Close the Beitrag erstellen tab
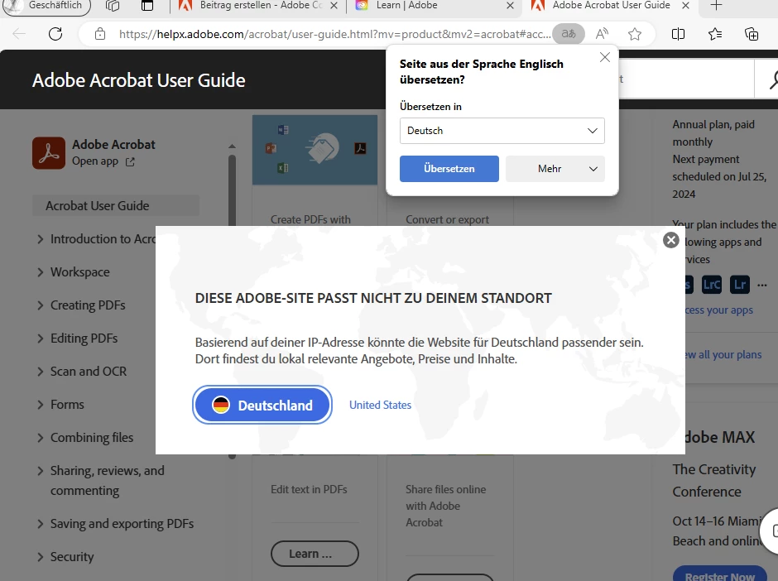Screen dimensions: 778x581 pyautogui.click(x=334, y=6)
